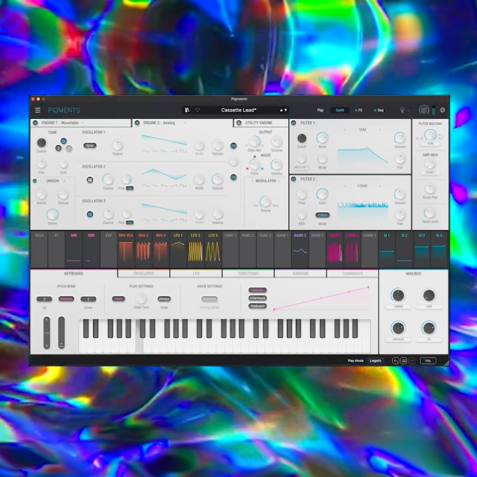Switch Filter 2 to previous type before COMB
Screen dimensions: 477x477
345,186
